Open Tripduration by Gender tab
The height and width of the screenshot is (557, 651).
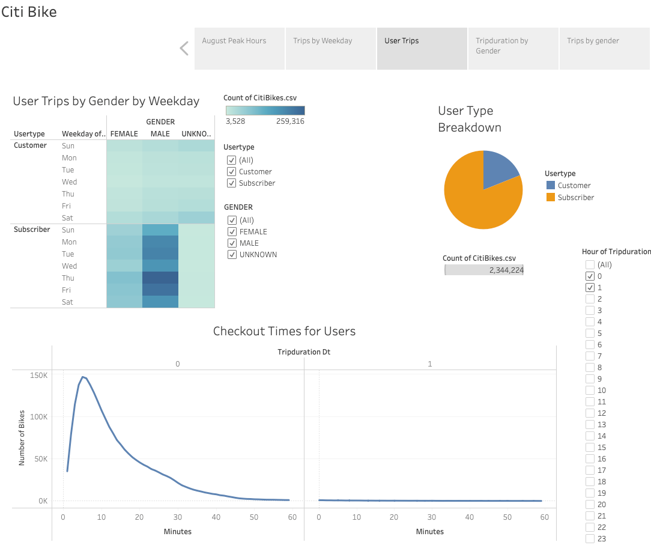pyautogui.click(x=513, y=49)
